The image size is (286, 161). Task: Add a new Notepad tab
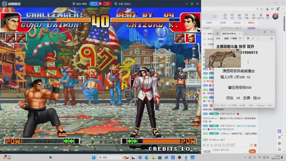246,34
